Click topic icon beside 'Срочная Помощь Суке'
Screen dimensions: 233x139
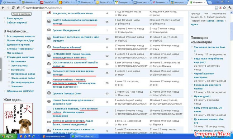pyautogui.click(x=49, y=93)
